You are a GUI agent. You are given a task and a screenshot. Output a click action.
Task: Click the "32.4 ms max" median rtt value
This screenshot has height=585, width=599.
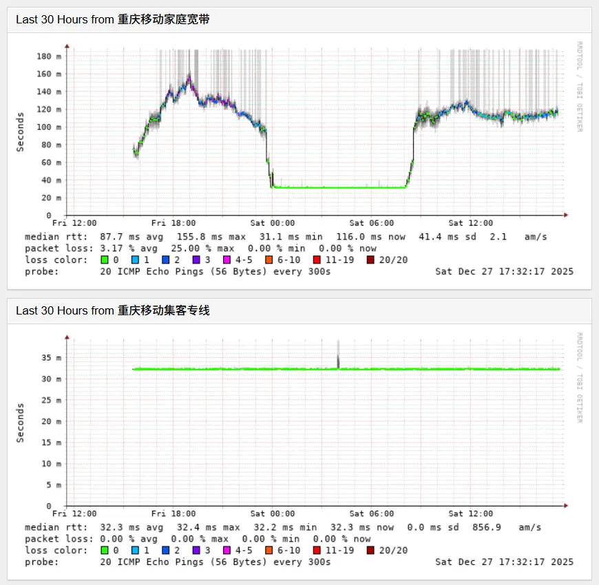[208, 528]
